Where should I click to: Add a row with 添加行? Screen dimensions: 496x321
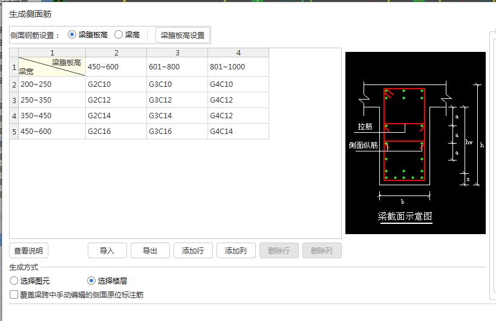pos(193,250)
